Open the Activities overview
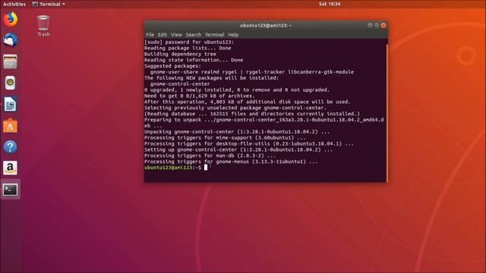The width and height of the screenshot is (486, 273). coord(14,4)
